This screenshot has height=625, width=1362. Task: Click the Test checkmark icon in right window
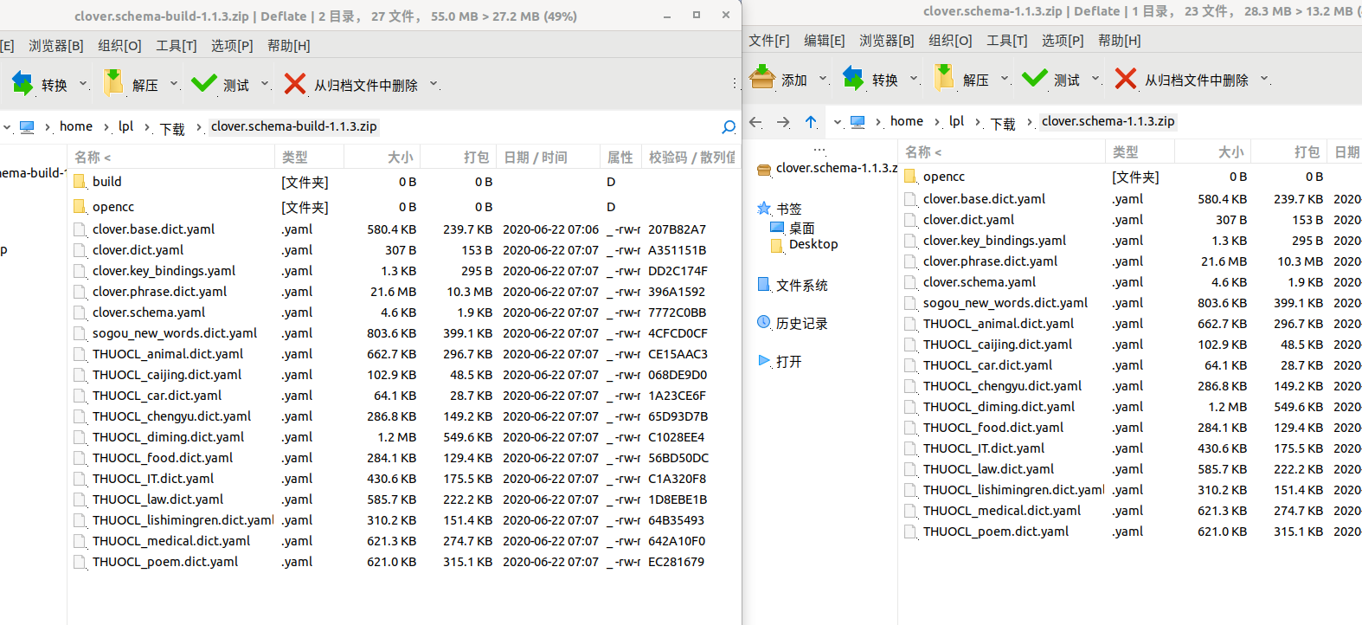pyautogui.click(x=1035, y=78)
